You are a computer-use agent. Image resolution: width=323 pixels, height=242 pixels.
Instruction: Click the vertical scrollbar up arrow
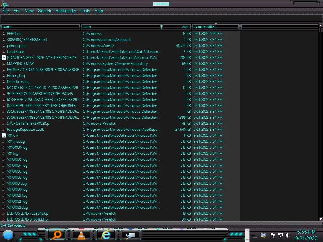click(320, 26)
